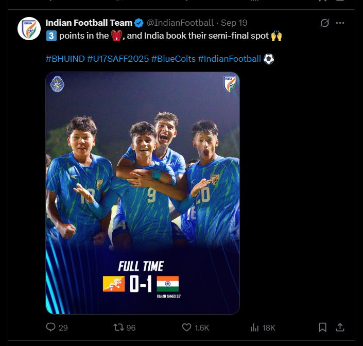Click the Grok explain-post icon
The height and width of the screenshot is (346, 363).
tap(324, 23)
